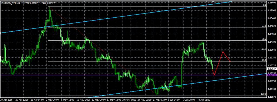The height and width of the screenshot is (102, 277).
Task: Click the 1.12720 price axis label
Action: tap(272, 65)
